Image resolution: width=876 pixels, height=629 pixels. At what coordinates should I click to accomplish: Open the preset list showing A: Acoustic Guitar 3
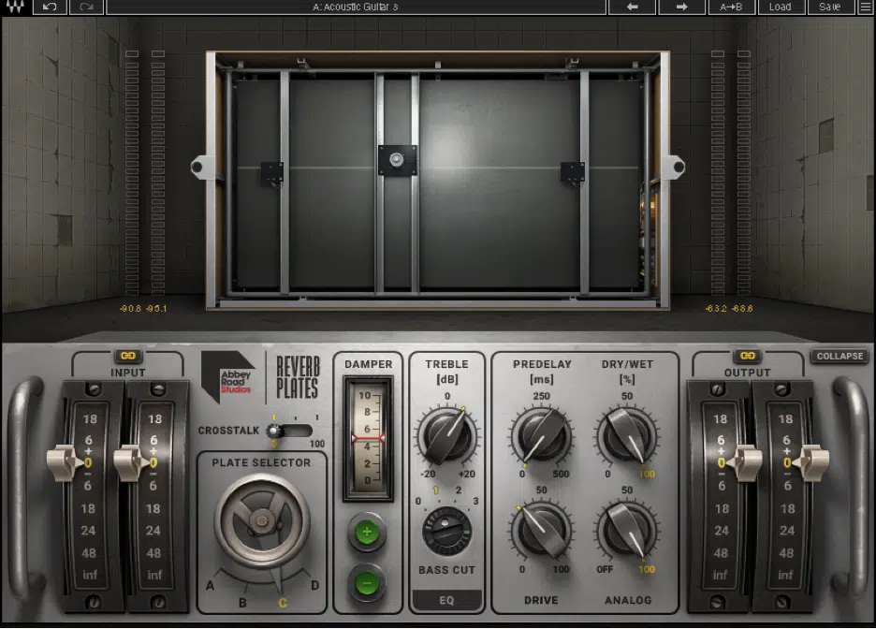click(356, 7)
